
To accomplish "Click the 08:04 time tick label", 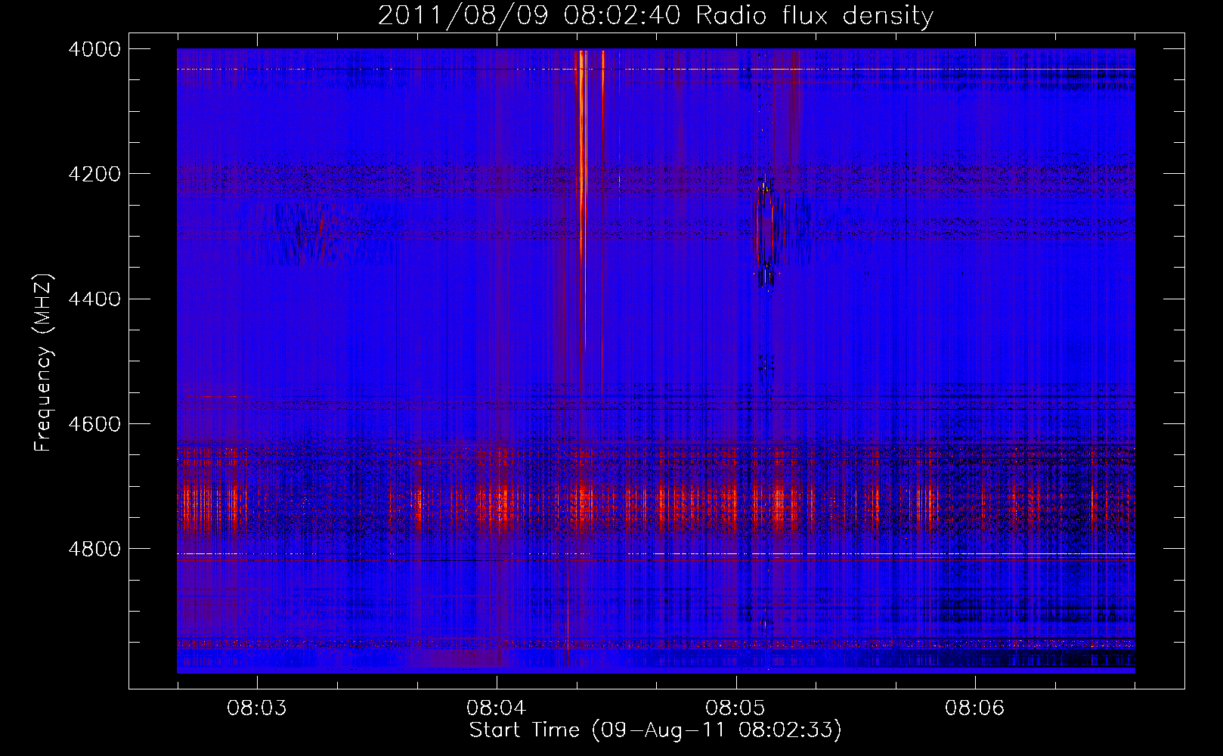I will pos(496,708).
